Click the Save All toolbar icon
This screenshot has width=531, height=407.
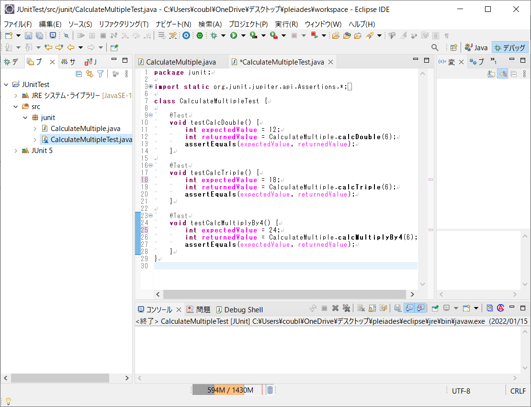40,35
